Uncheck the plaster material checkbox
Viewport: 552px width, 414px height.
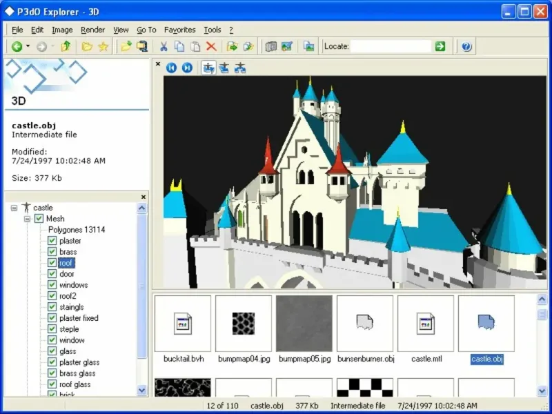pyautogui.click(x=52, y=241)
